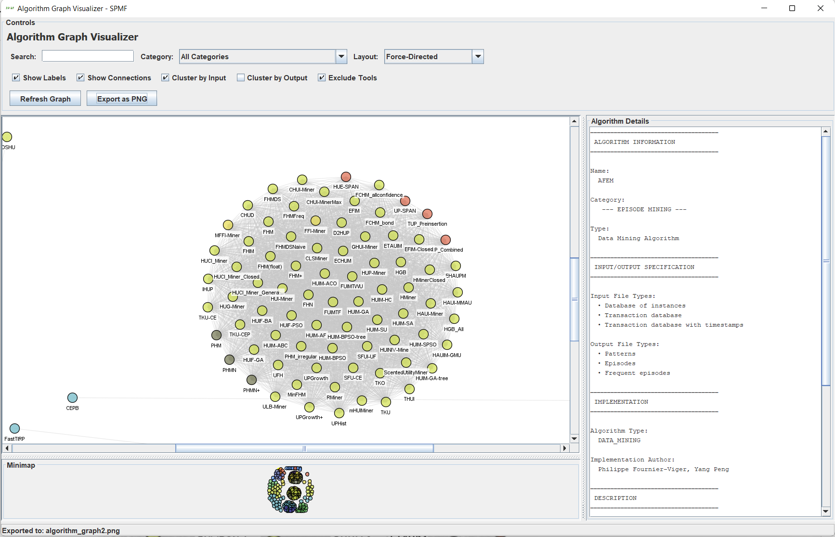Click the Search input field
The image size is (835, 537).
tap(88, 56)
